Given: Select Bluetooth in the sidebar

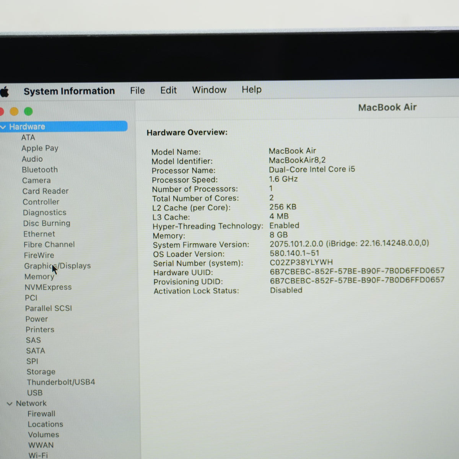Looking at the screenshot, I should (x=40, y=169).
